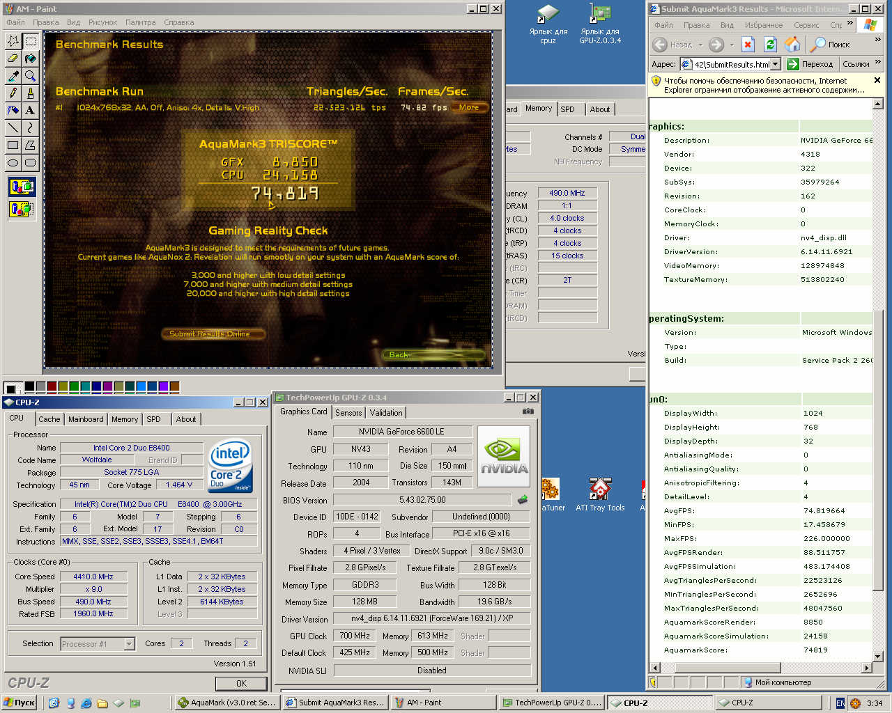This screenshot has width=892, height=713.
Task: Click the GPU-Z screenshot camera icon
Action: tap(528, 412)
